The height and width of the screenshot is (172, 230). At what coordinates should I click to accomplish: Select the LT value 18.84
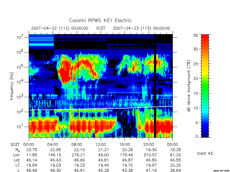click(32, 165)
